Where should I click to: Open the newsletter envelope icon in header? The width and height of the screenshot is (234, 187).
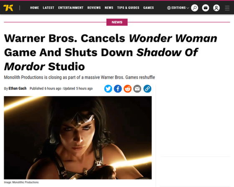pyautogui.click(x=206, y=8)
